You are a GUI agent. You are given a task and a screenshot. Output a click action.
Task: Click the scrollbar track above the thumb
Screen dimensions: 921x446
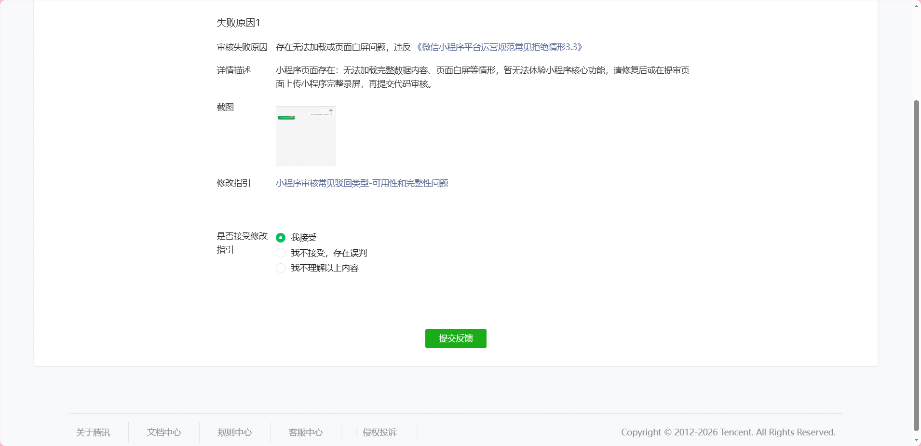tap(916, 53)
